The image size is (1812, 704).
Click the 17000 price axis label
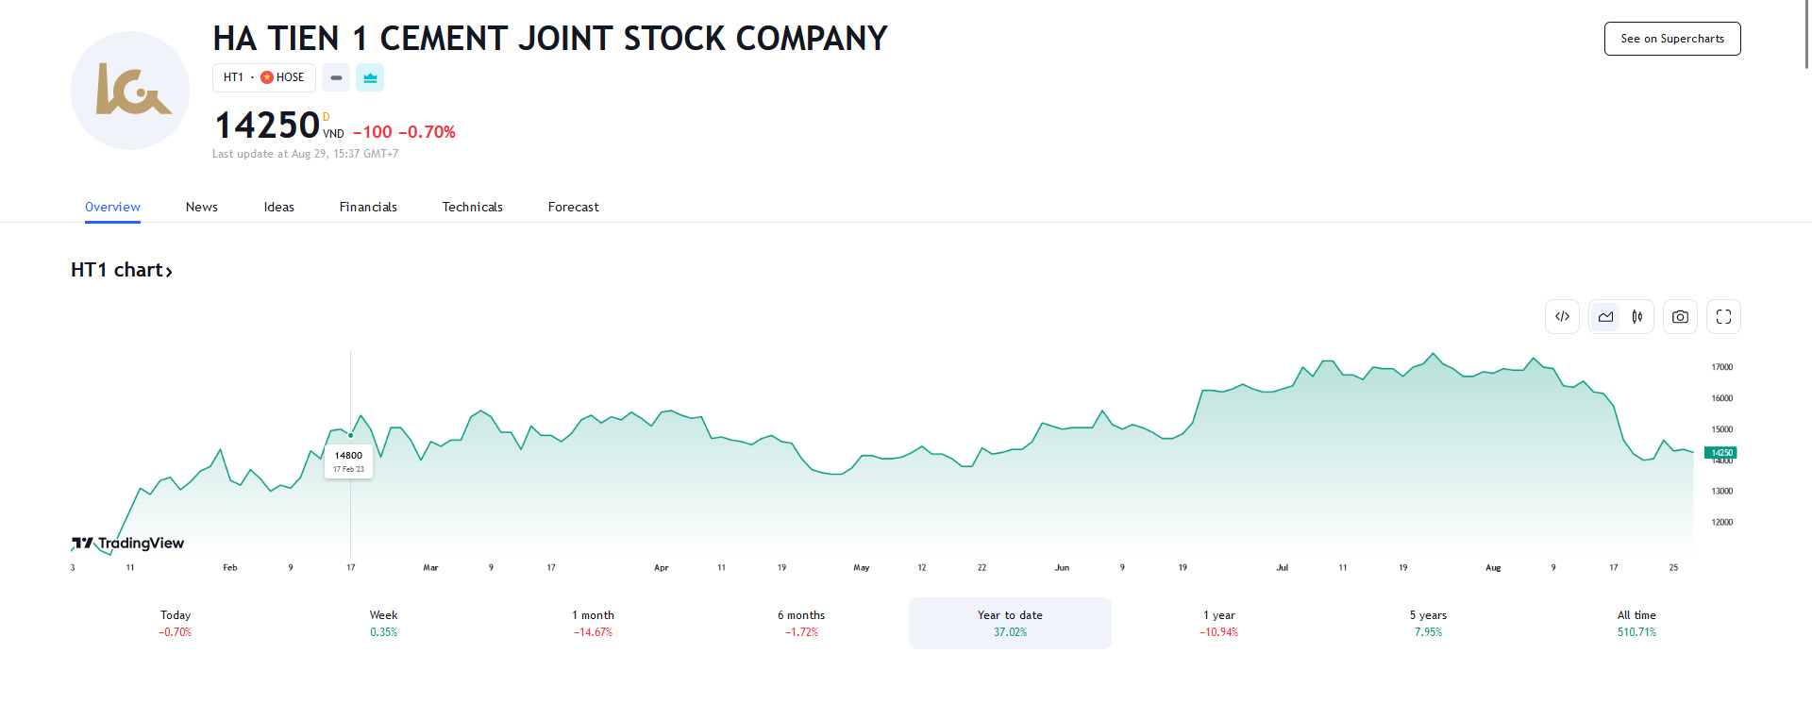point(1722,367)
